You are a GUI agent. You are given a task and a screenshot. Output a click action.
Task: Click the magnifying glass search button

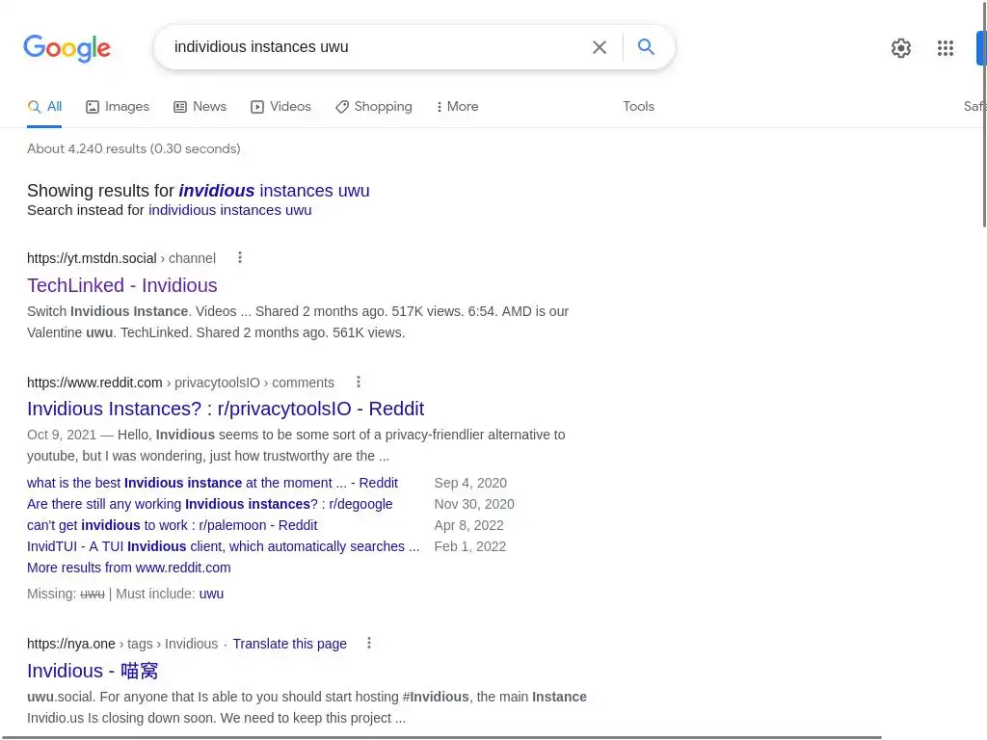[646, 46]
